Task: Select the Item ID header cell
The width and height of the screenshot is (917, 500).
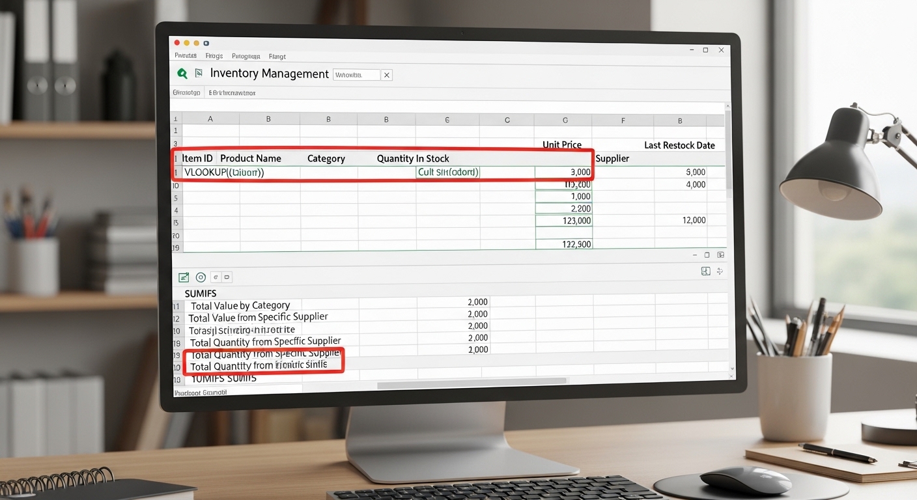Action: coord(197,158)
